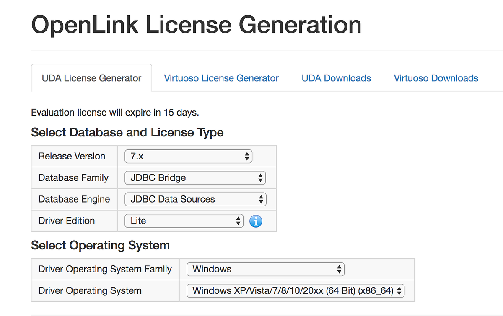Open the Virtuoso Downloads tab
This screenshot has height=316, width=503.
436,78
